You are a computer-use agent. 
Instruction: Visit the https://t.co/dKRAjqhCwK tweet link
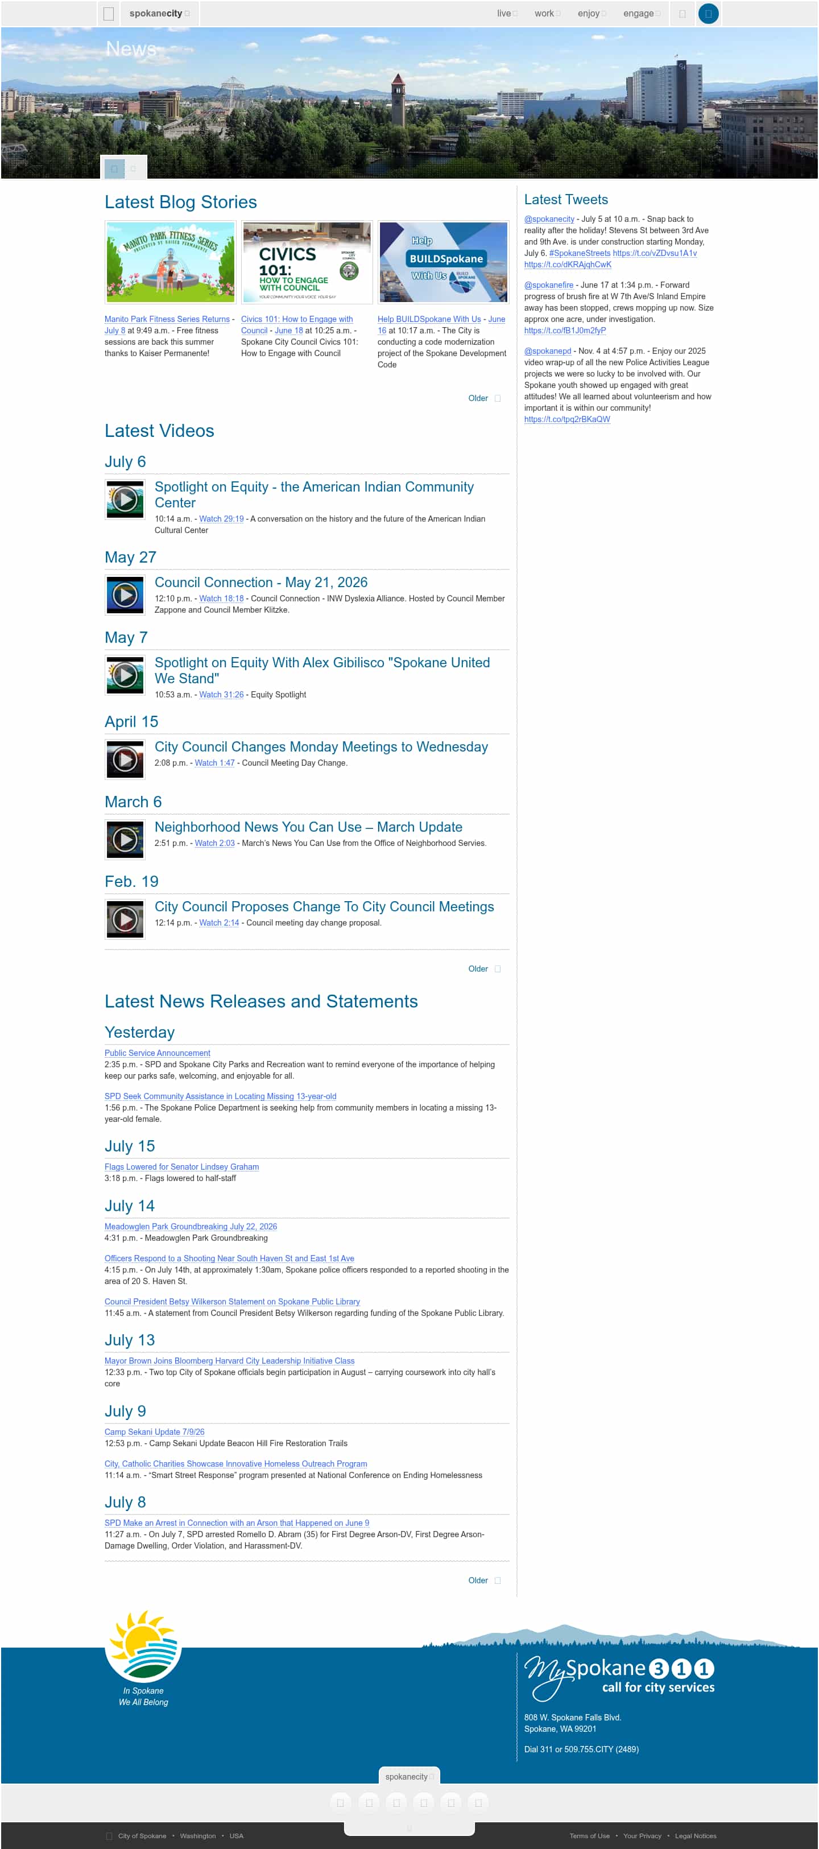(x=568, y=265)
